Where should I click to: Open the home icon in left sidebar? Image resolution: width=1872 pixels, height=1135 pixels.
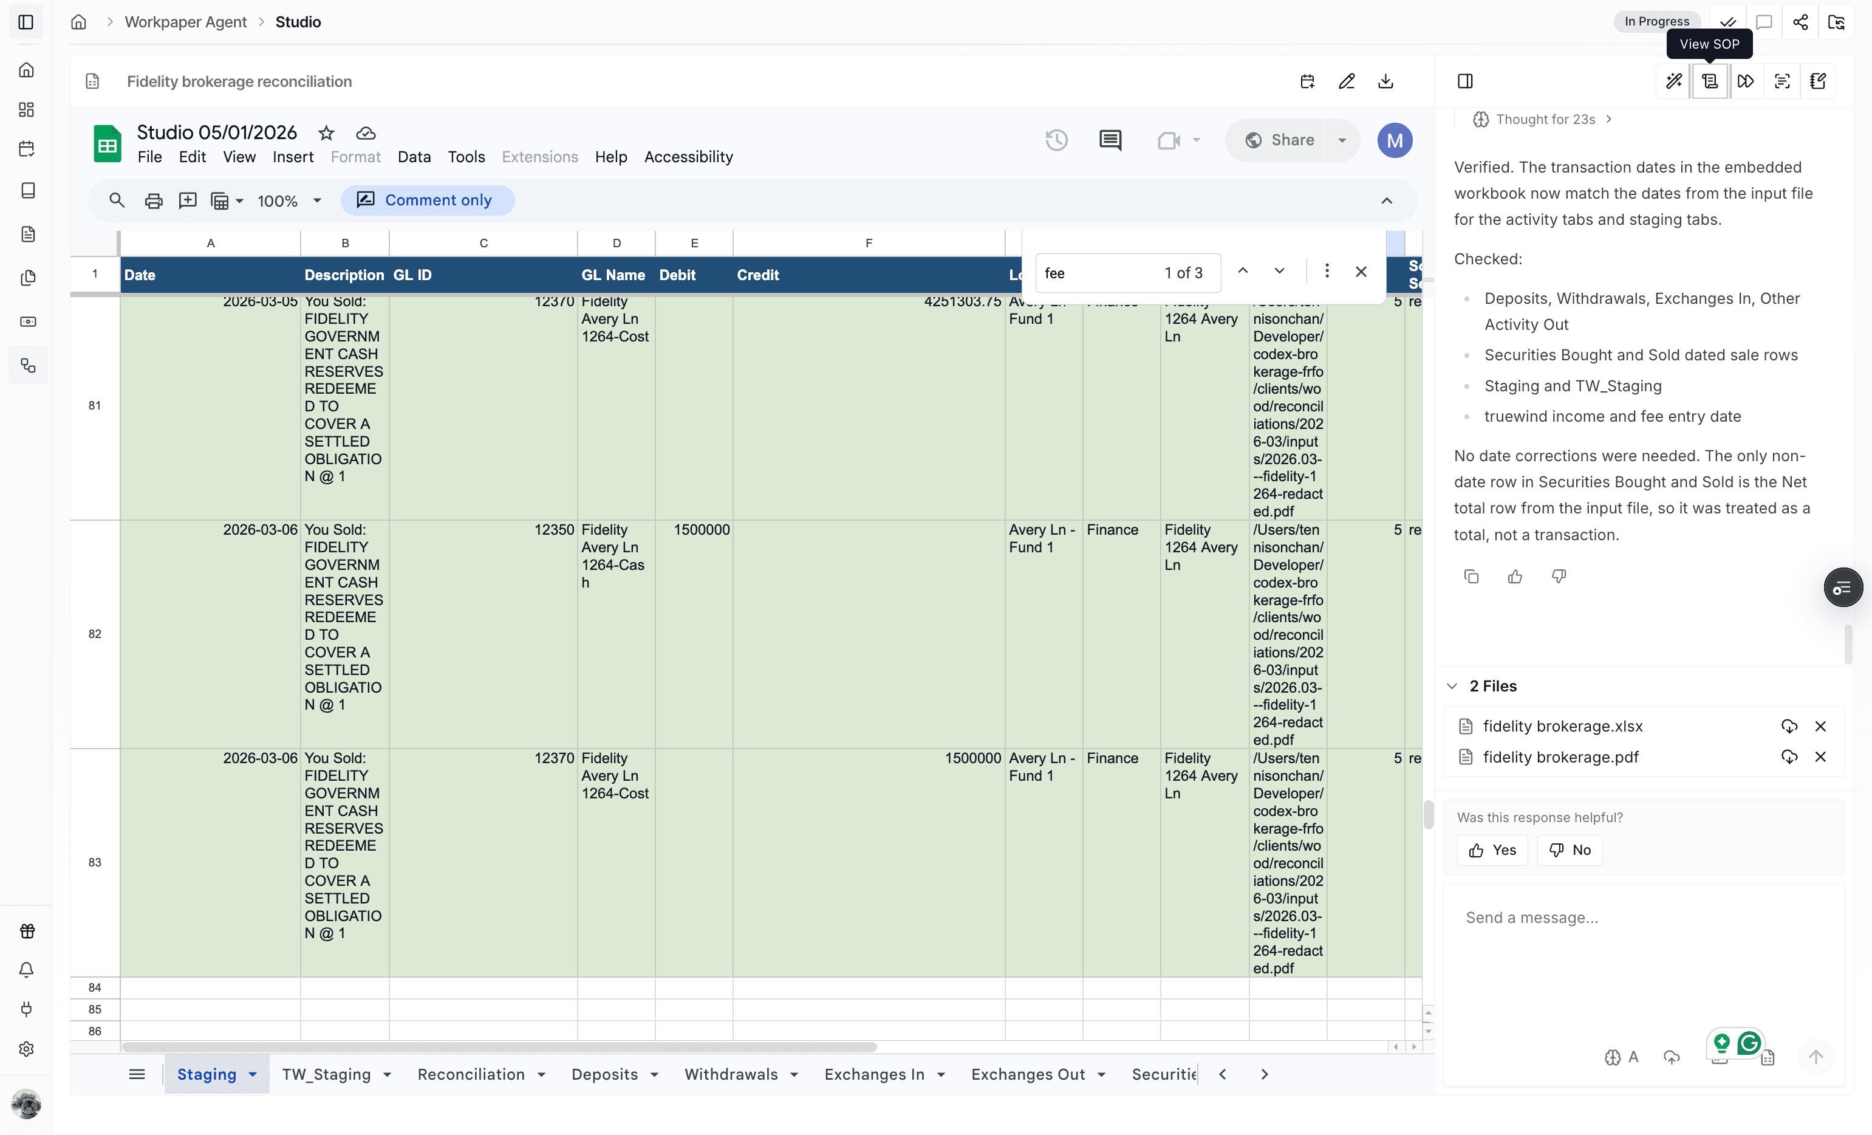point(27,70)
